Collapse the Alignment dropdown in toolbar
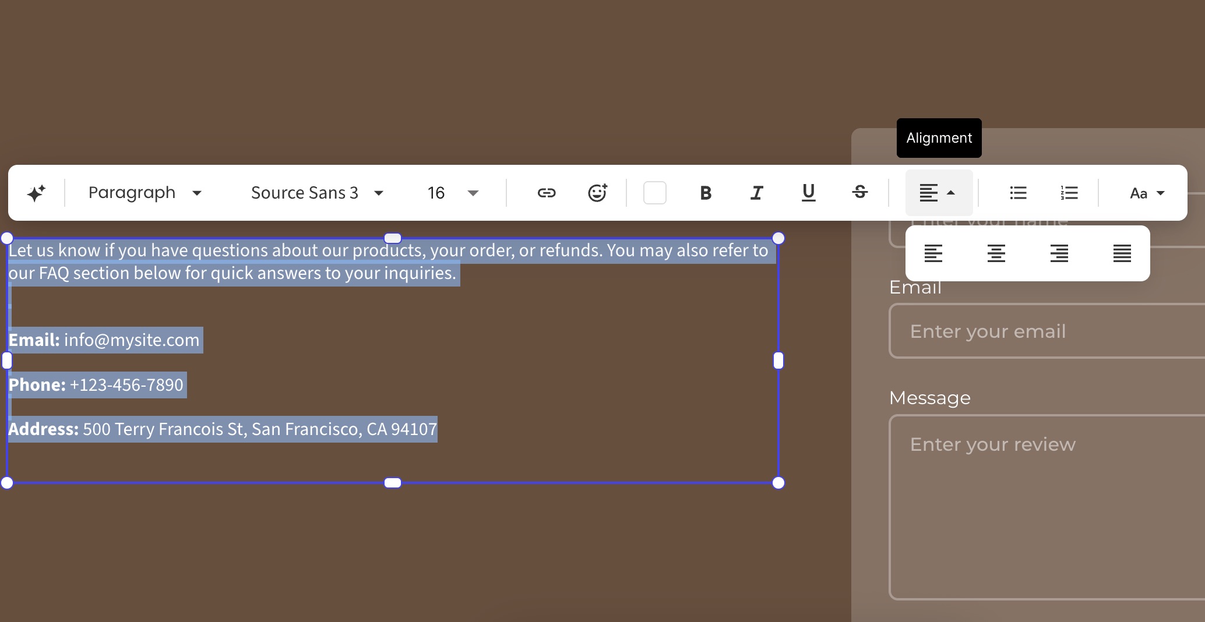Image resolution: width=1205 pixels, height=622 pixels. tap(939, 193)
